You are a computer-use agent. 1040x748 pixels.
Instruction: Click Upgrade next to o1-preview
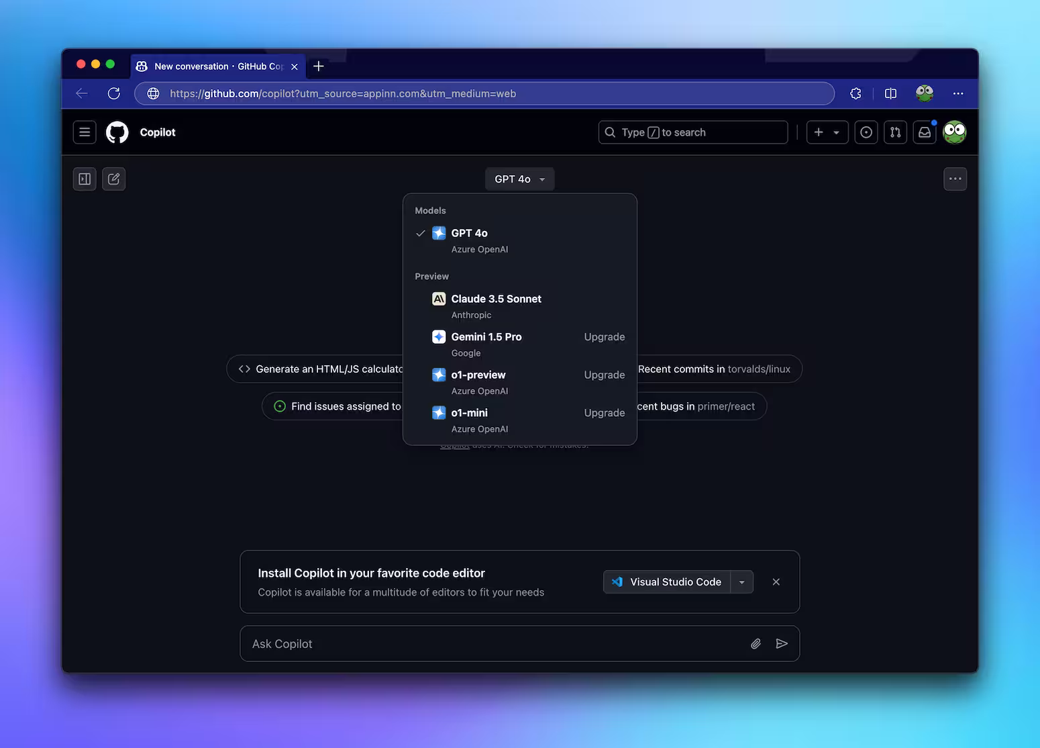604,375
